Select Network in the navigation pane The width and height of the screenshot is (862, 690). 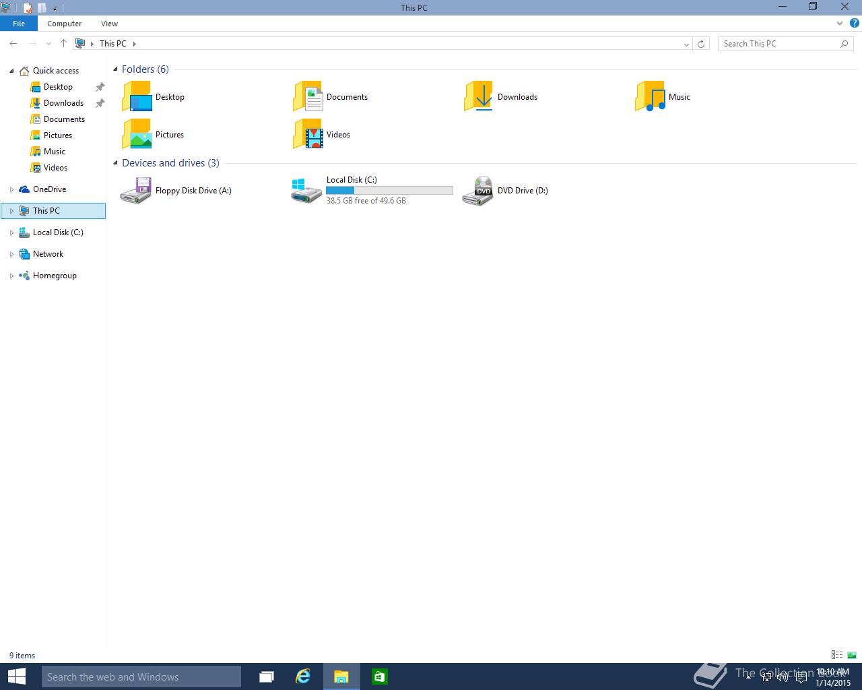(48, 254)
